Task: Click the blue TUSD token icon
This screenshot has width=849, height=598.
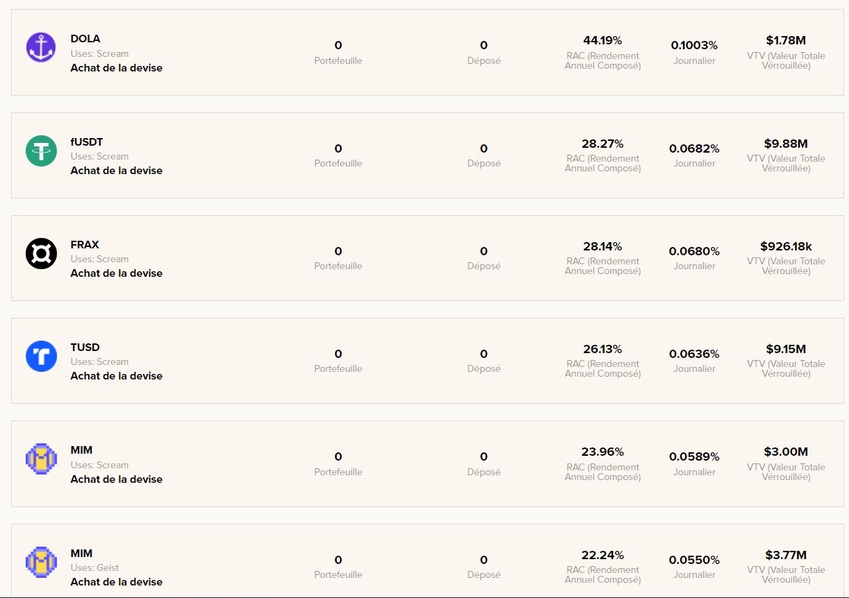Action: pos(41,356)
